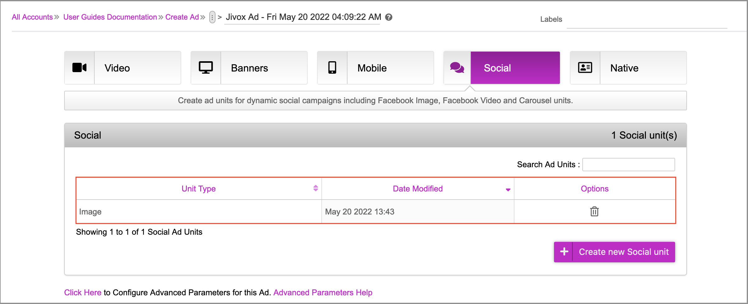
Task: Click the Mobile phone icon
Action: point(332,68)
